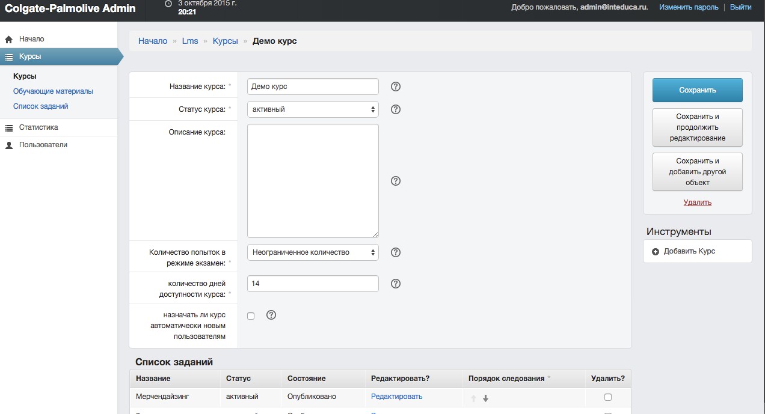This screenshot has width=765, height=414.
Task: Open Статистика section in sidebar
Action: click(38, 127)
